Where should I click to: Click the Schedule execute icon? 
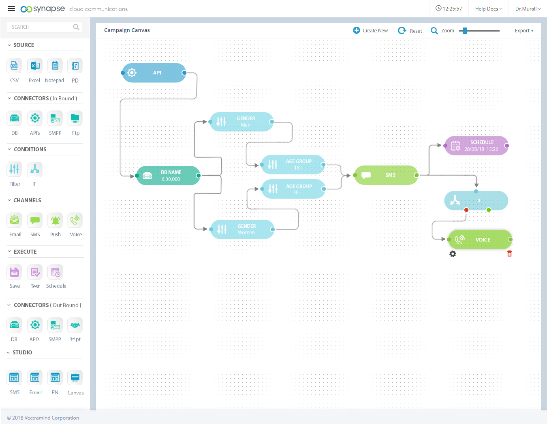pos(56,272)
